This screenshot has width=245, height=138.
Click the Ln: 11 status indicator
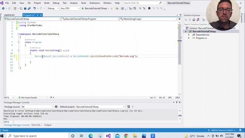click(x=153, y=97)
